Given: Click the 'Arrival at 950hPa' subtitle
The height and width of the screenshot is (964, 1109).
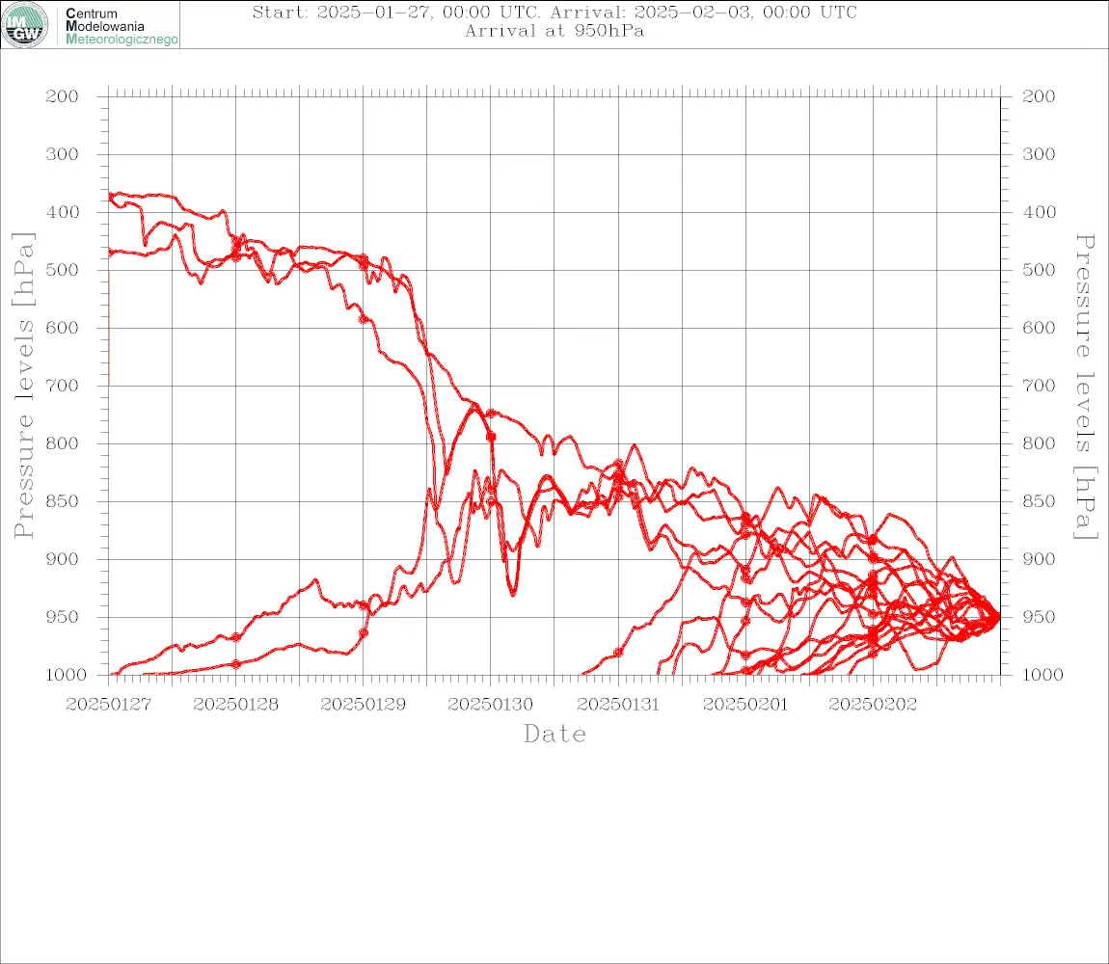Looking at the screenshot, I should 554,31.
